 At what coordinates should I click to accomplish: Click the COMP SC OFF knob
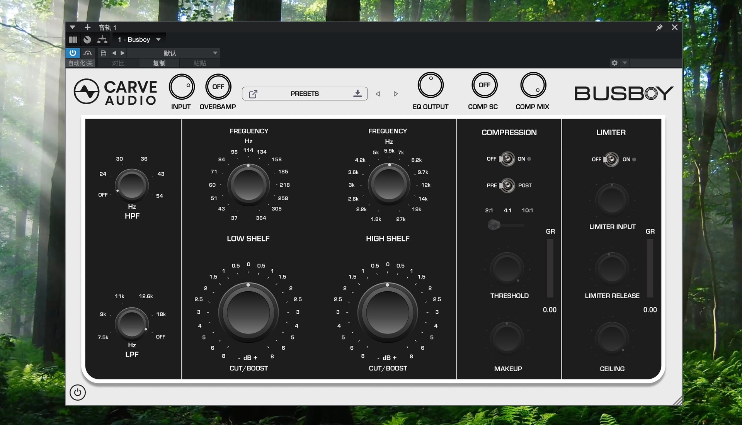tap(484, 85)
